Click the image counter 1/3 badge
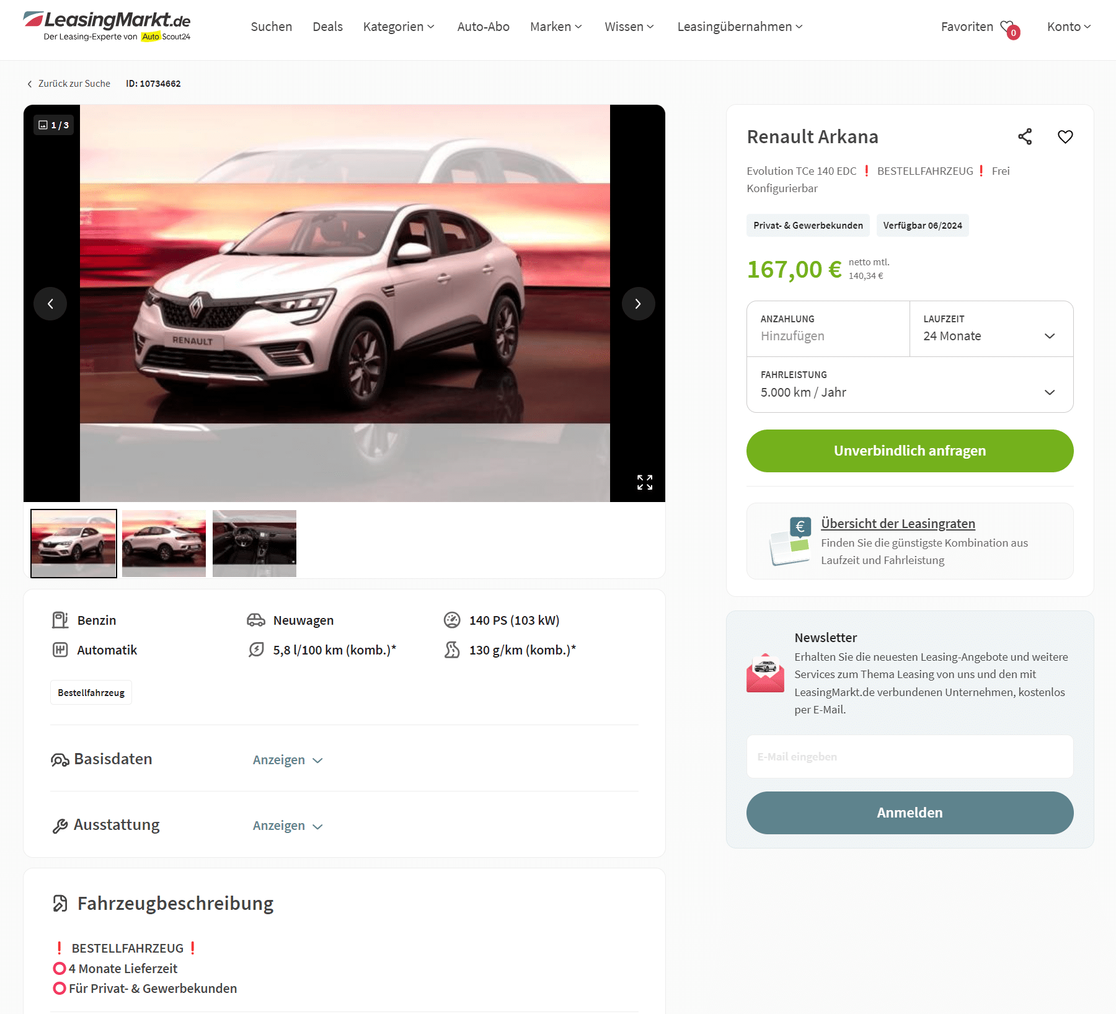1116x1014 pixels. point(54,125)
